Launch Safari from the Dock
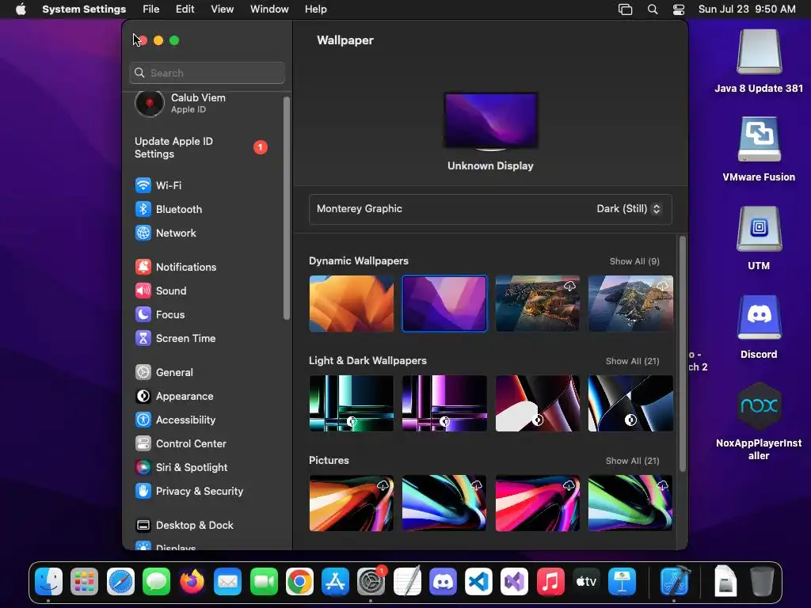This screenshot has width=811, height=608. click(120, 582)
